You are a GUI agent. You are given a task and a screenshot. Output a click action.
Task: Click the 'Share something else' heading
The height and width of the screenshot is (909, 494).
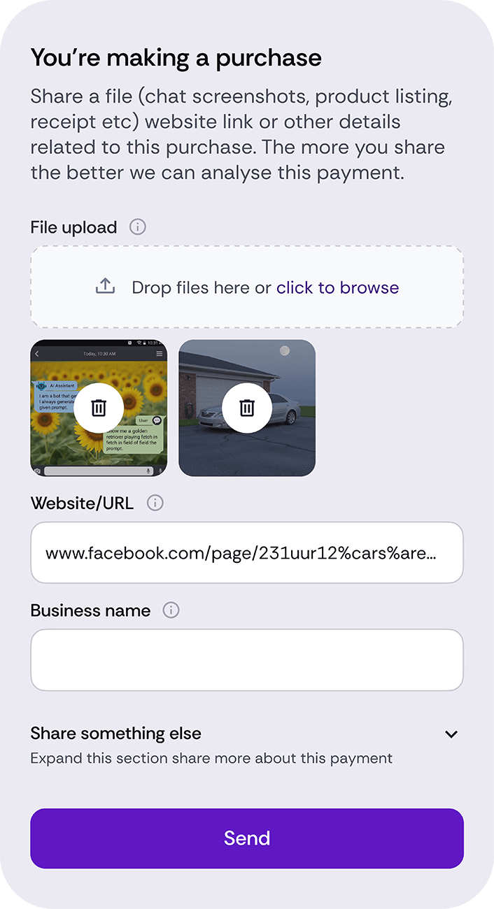click(x=115, y=733)
